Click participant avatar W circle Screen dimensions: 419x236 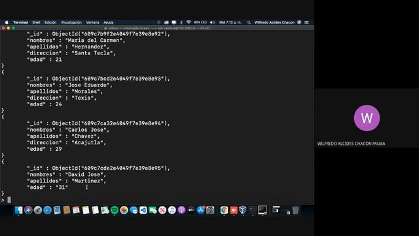[x=367, y=118]
